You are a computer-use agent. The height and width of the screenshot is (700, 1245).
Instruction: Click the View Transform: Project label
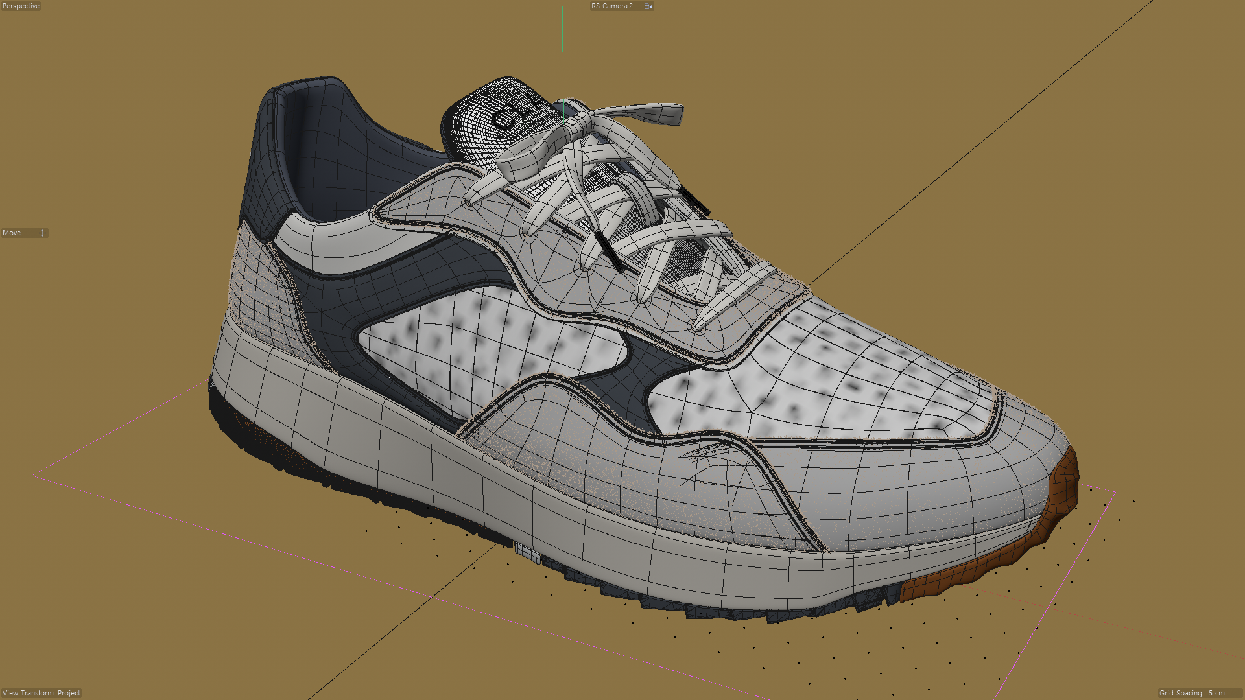tap(41, 693)
